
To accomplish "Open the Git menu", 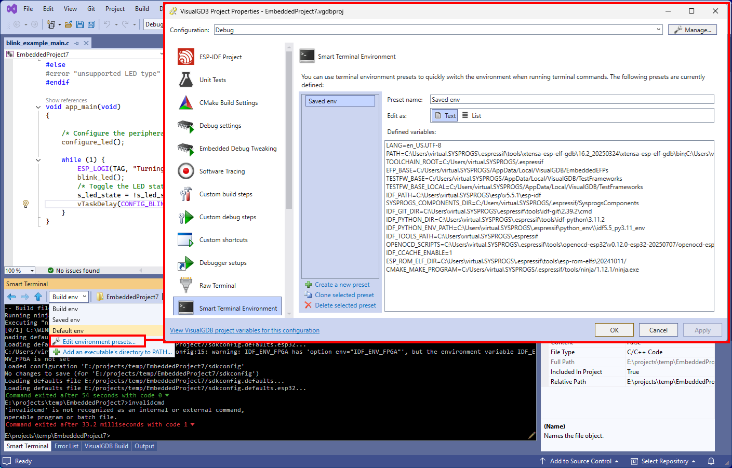I will coord(91,9).
